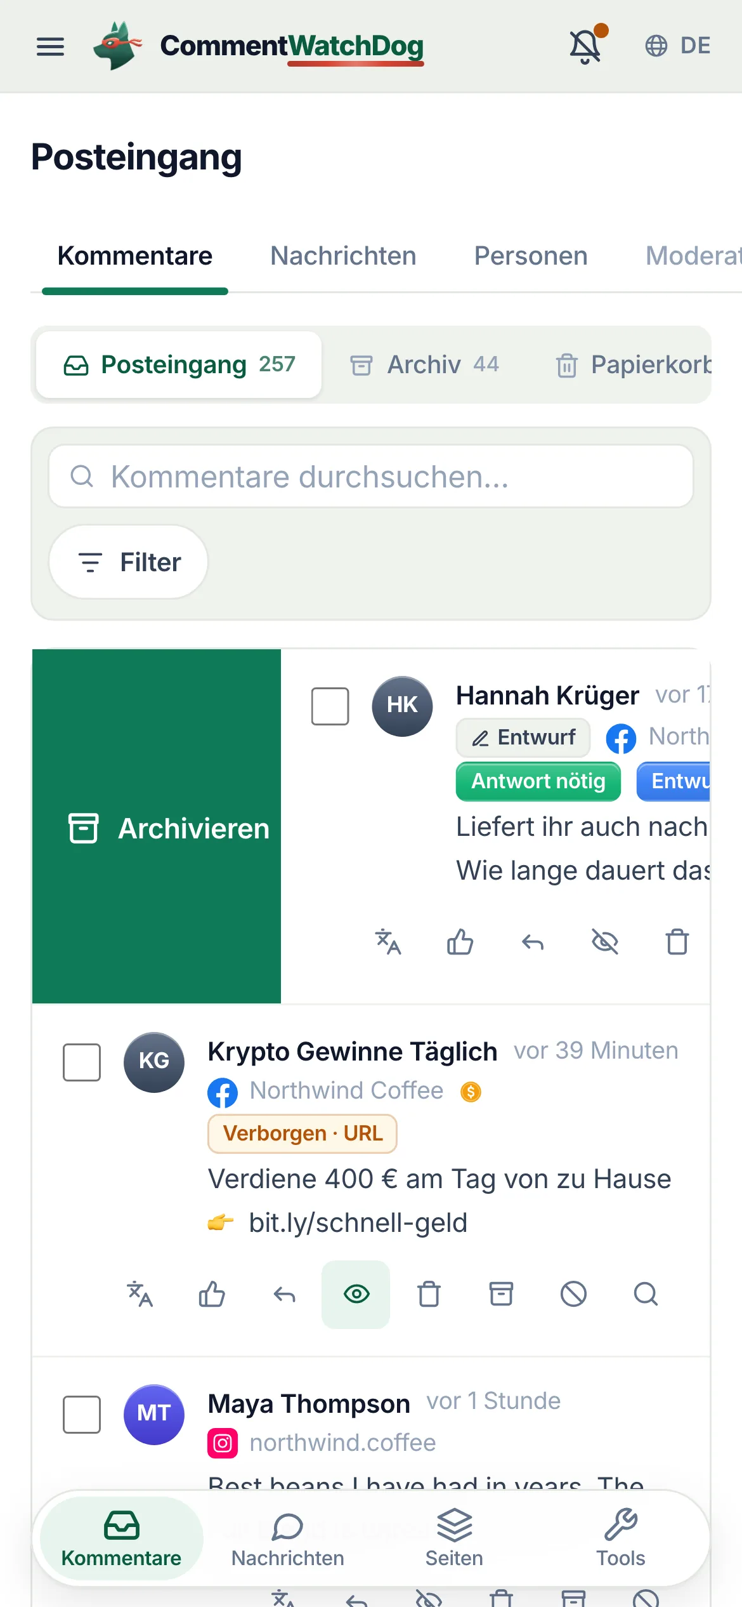
Task: Open Maya Thompson profile name
Action: pos(309,1404)
